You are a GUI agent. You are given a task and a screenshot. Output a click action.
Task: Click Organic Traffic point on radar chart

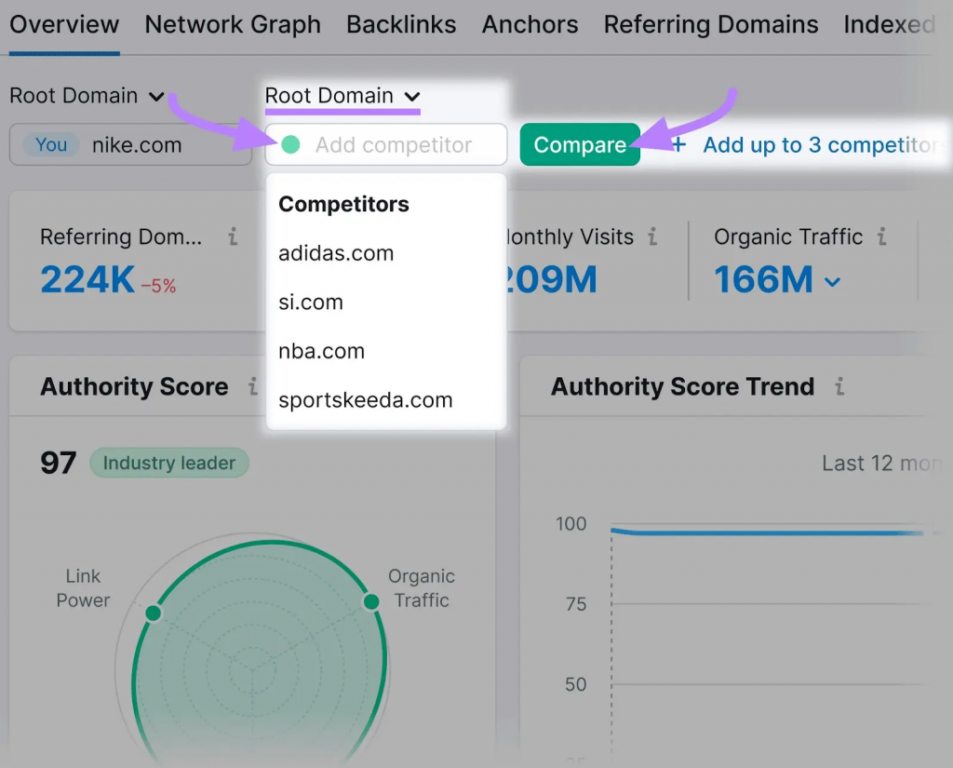(x=371, y=602)
